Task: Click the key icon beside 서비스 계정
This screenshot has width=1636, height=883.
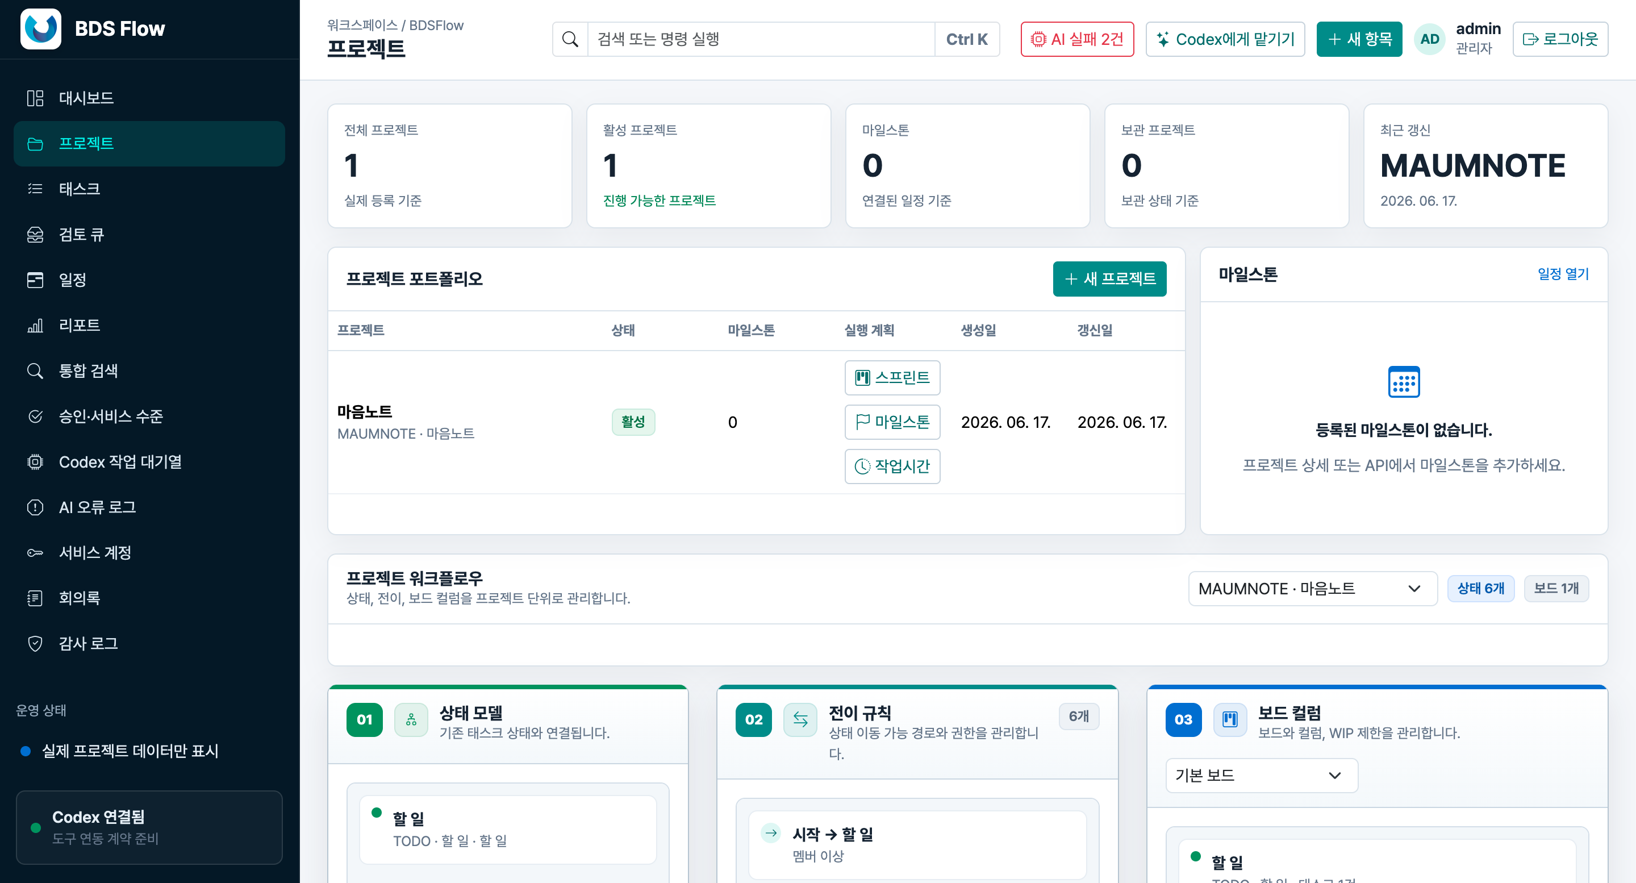Action: pos(35,553)
